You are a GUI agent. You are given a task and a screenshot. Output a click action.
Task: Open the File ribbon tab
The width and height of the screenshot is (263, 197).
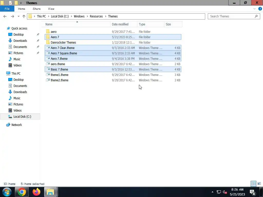pyautogui.click(x=7, y=9)
